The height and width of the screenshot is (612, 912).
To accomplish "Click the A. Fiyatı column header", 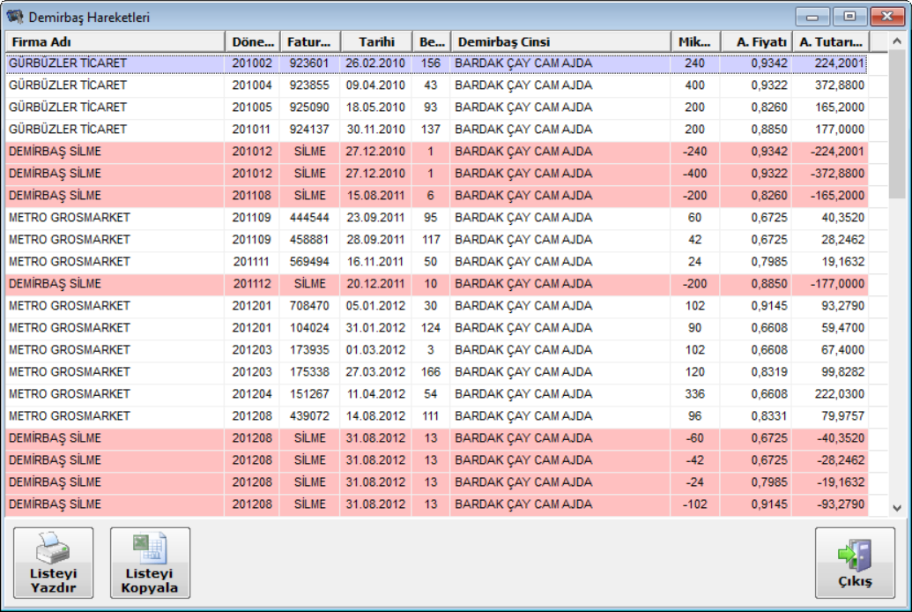I will (x=754, y=41).
